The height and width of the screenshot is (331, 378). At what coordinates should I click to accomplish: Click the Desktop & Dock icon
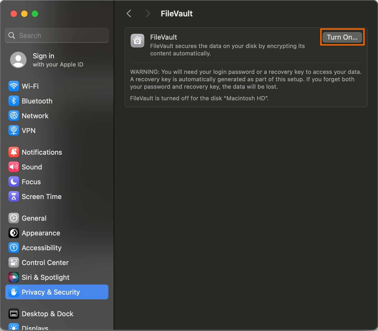[14, 314]
